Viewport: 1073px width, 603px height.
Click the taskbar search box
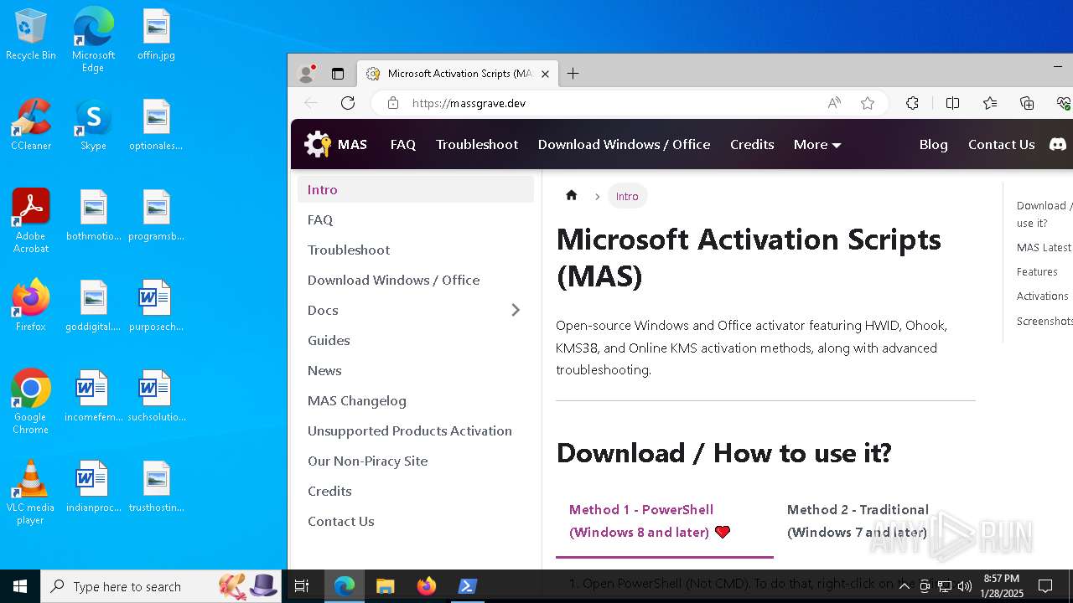click(x=163, y=586)
